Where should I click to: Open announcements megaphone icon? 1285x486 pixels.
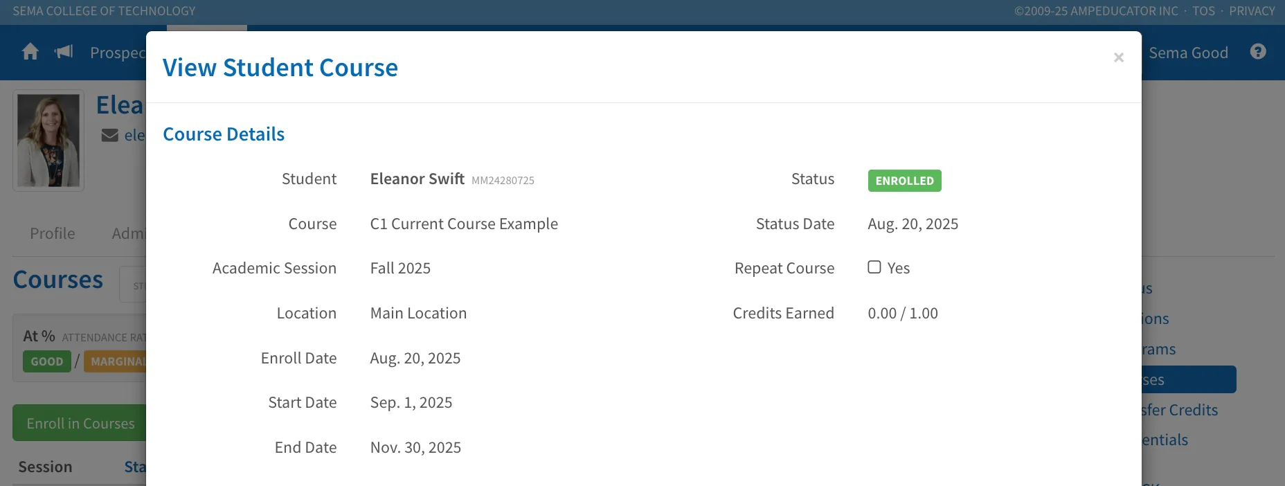[64, 52]
